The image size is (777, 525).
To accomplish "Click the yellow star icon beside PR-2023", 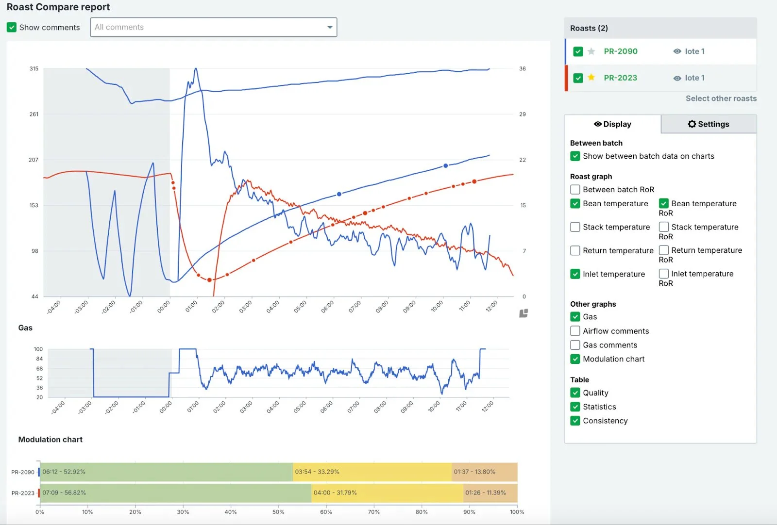I will coord(591,78).
